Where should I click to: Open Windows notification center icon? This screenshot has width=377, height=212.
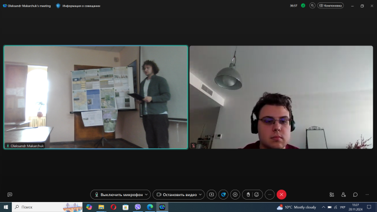click(369, 207)
